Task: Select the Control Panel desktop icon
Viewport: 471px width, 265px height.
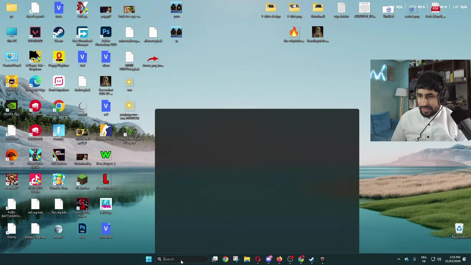Action: [x=11, y=59]
